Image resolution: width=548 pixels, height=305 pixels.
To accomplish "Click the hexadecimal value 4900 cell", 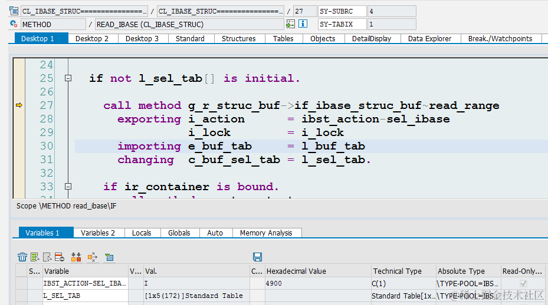I will tap(318, 283).
